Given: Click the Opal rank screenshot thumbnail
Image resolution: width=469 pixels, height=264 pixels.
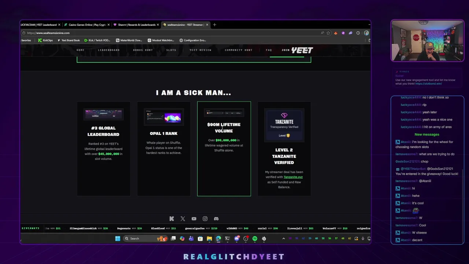Looking at the screenshot, I should (x=163, y=117).
